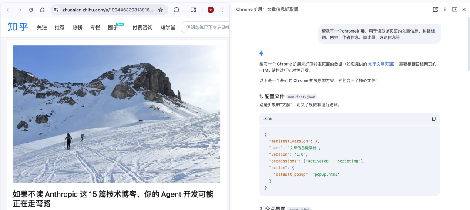Click the article title about Anthropic
Screen dimensions: 470x210
pyautogui.click(x=113, y=199)
